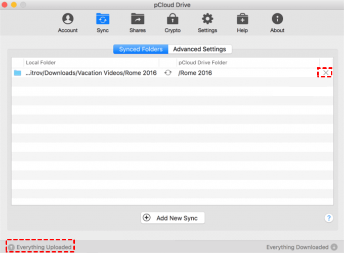Screen dimensions: 344x253
Task: Open the Account pane
Action: point(68,23)
